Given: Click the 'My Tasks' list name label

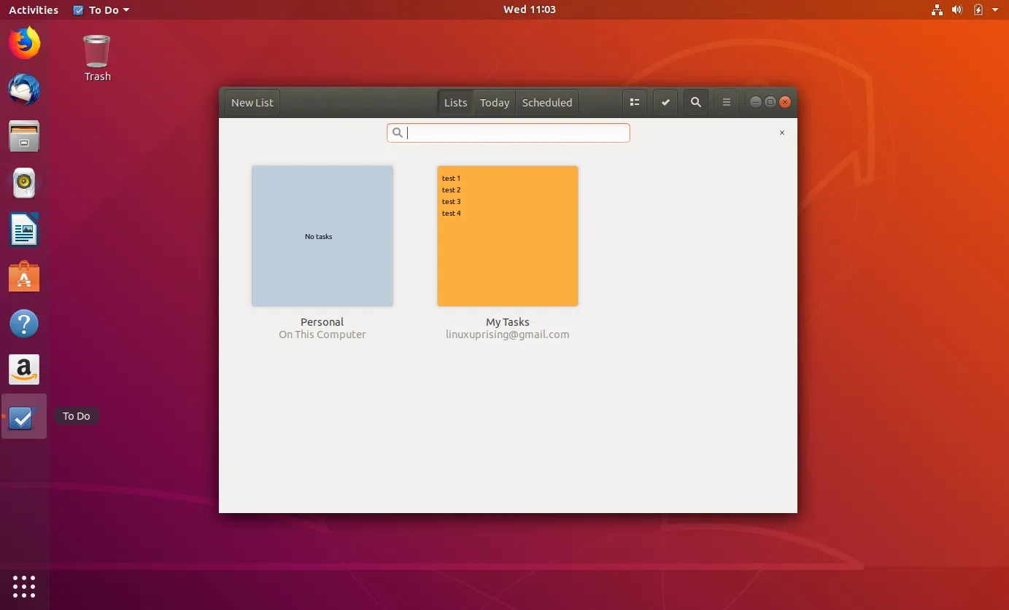Looking at the screenshot, I should pos(508,322).
